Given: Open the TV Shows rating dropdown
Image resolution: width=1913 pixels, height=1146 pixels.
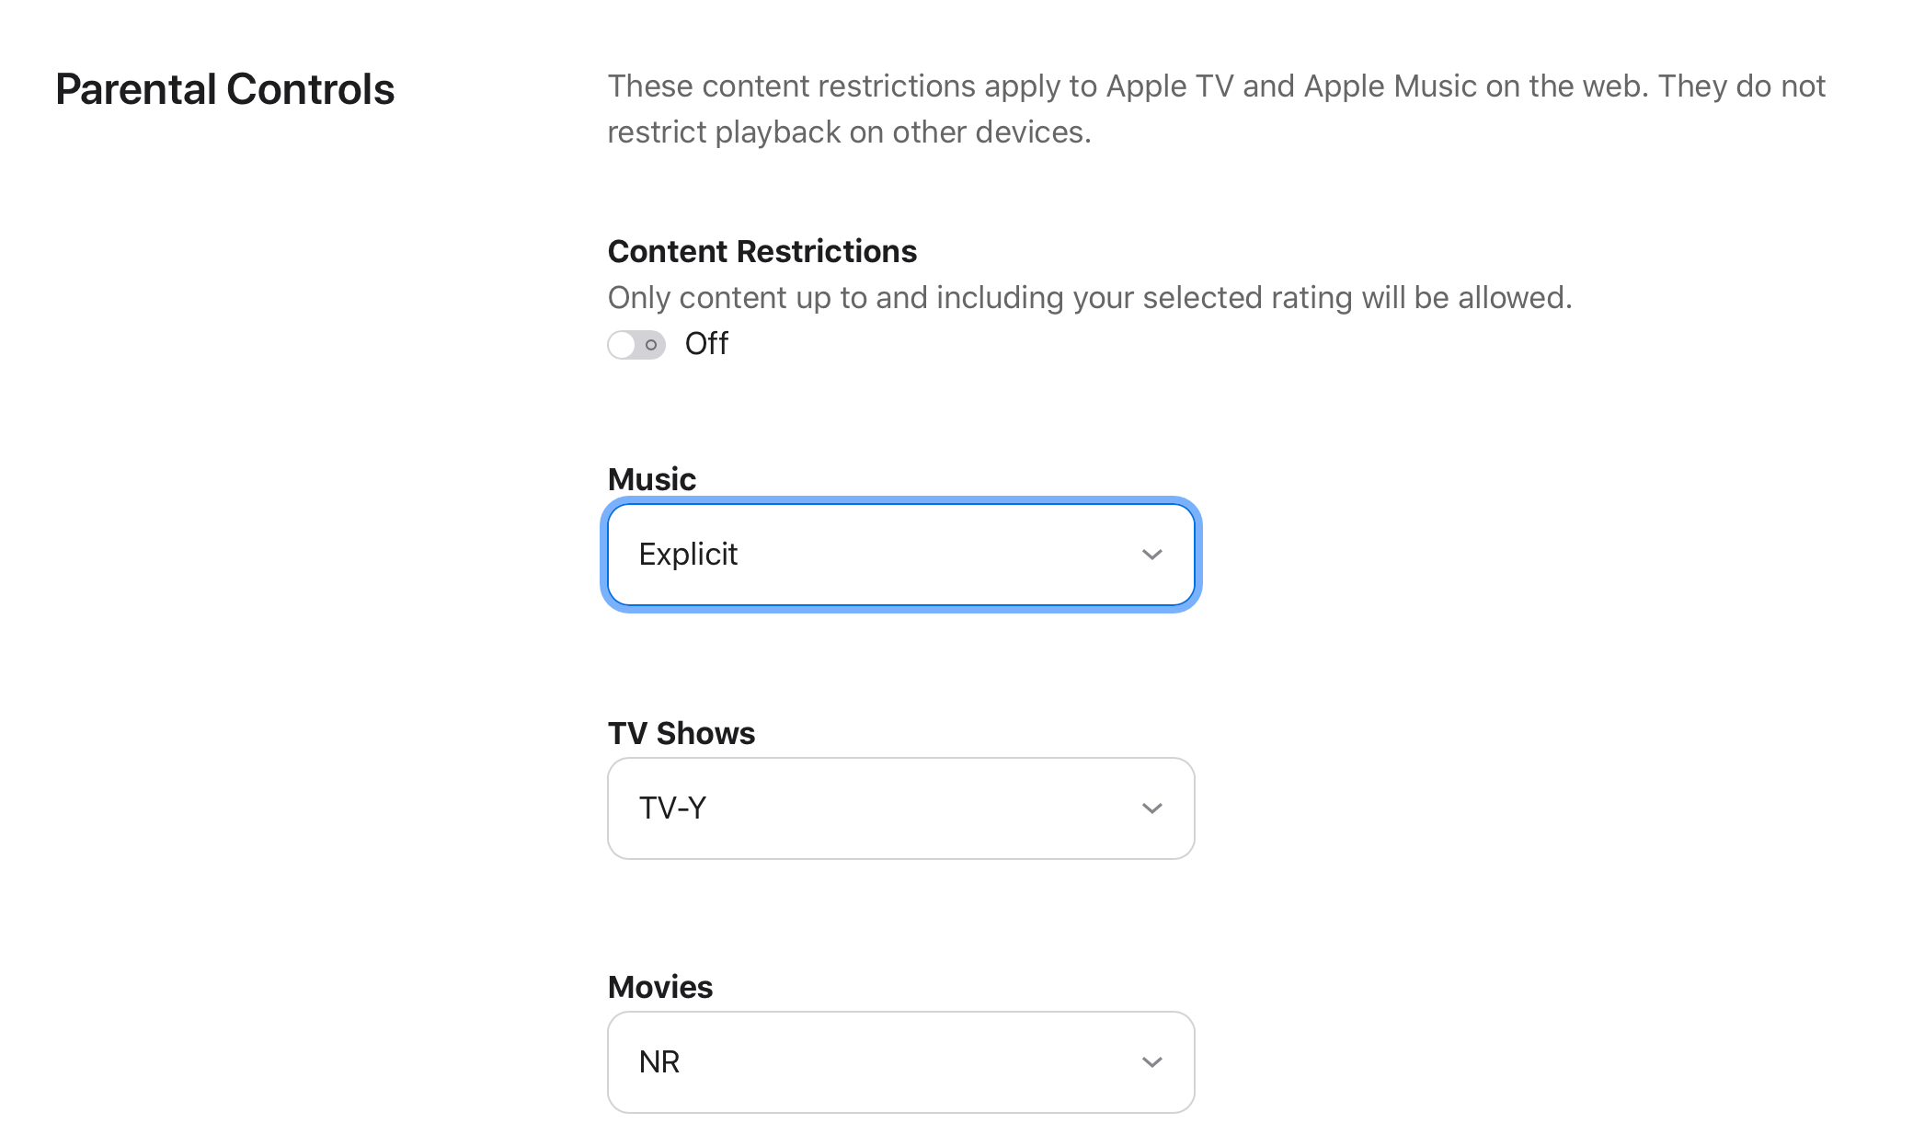Looking at the screenshot, I should [901, 808].
